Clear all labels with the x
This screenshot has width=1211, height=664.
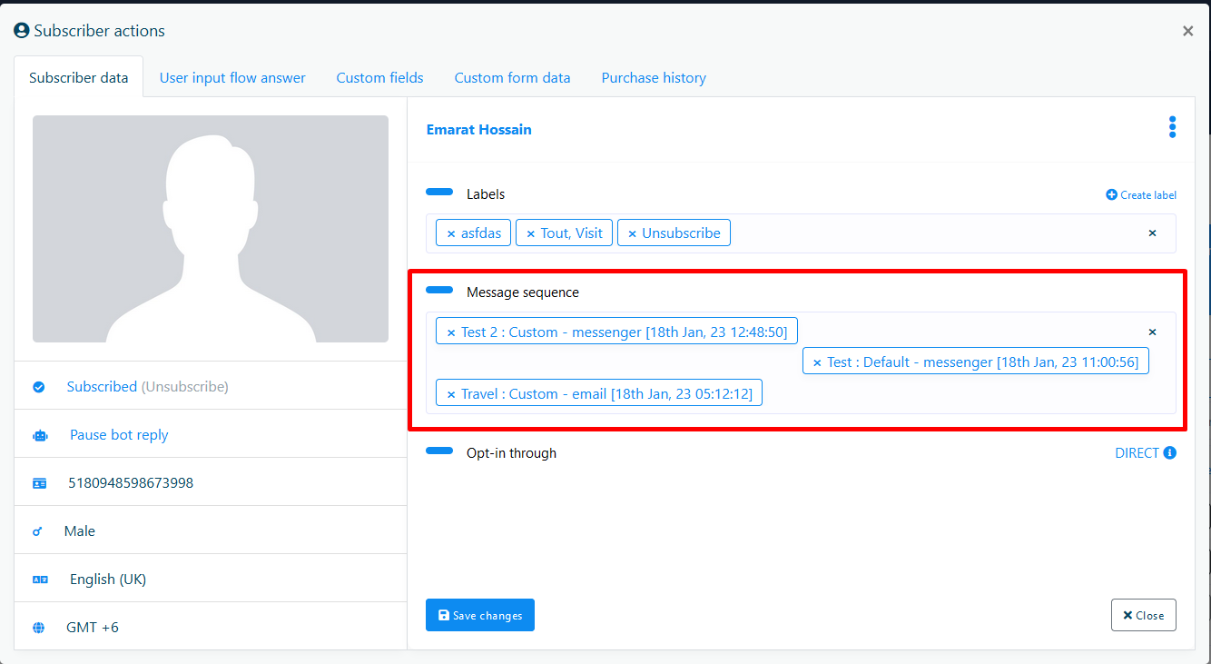(x=1152, y=233)
